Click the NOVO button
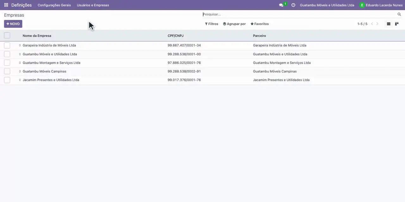The height and width of the screenshot is (202, 405). (13, 24)
